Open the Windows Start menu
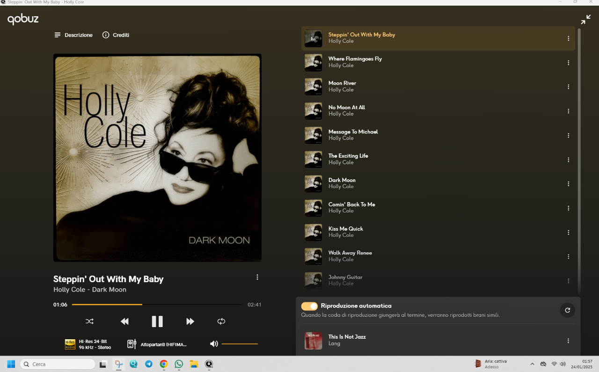599x372 pixels. coord(11,364)
